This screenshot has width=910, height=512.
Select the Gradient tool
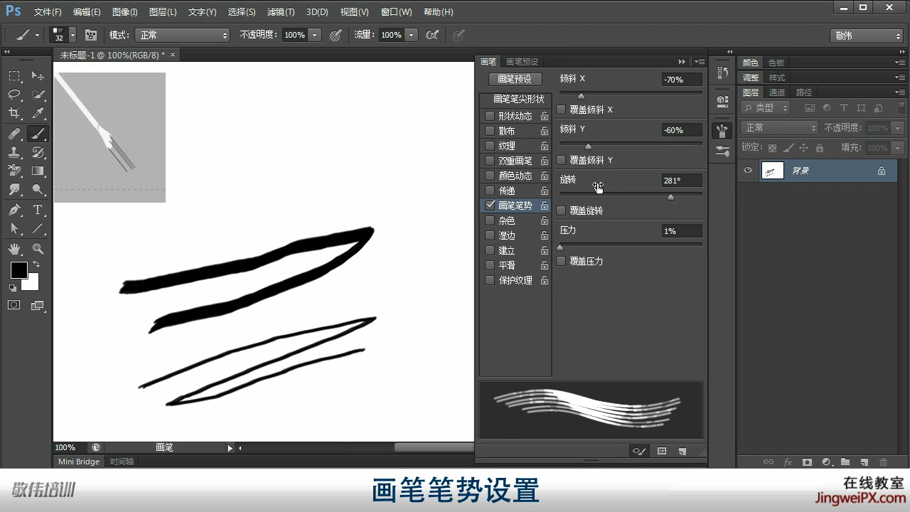tap(38, 171)
